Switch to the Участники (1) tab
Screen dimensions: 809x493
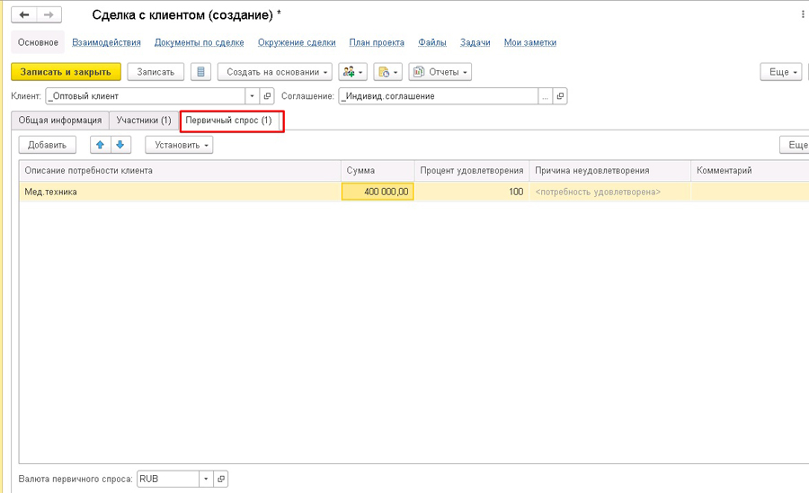tap(144, 121)
